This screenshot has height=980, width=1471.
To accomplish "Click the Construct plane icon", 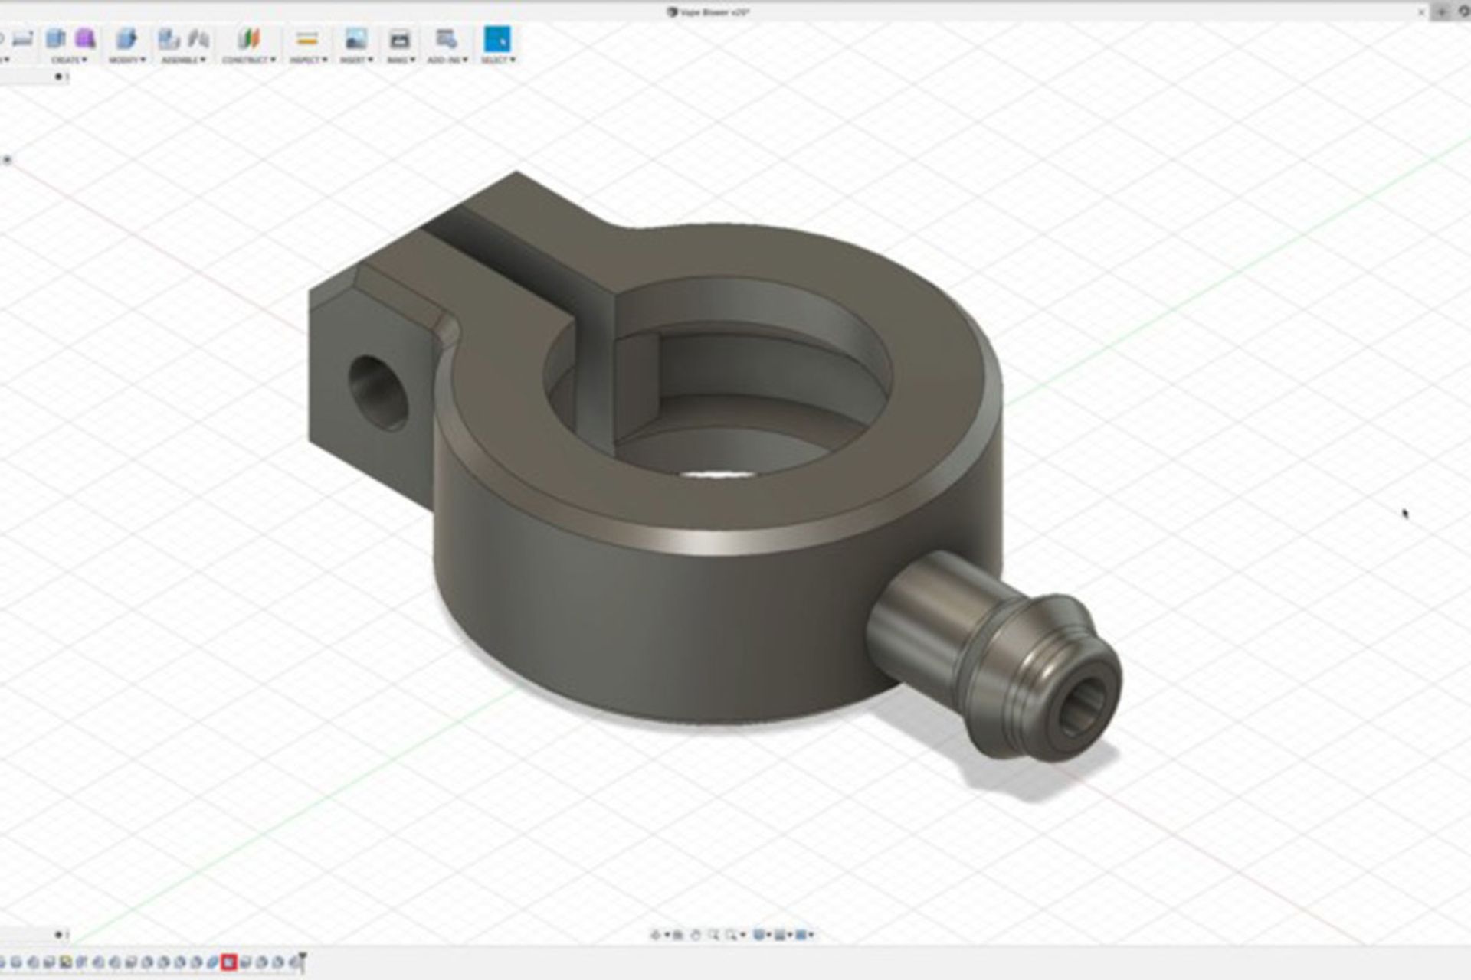I will (x=249, y=38).
